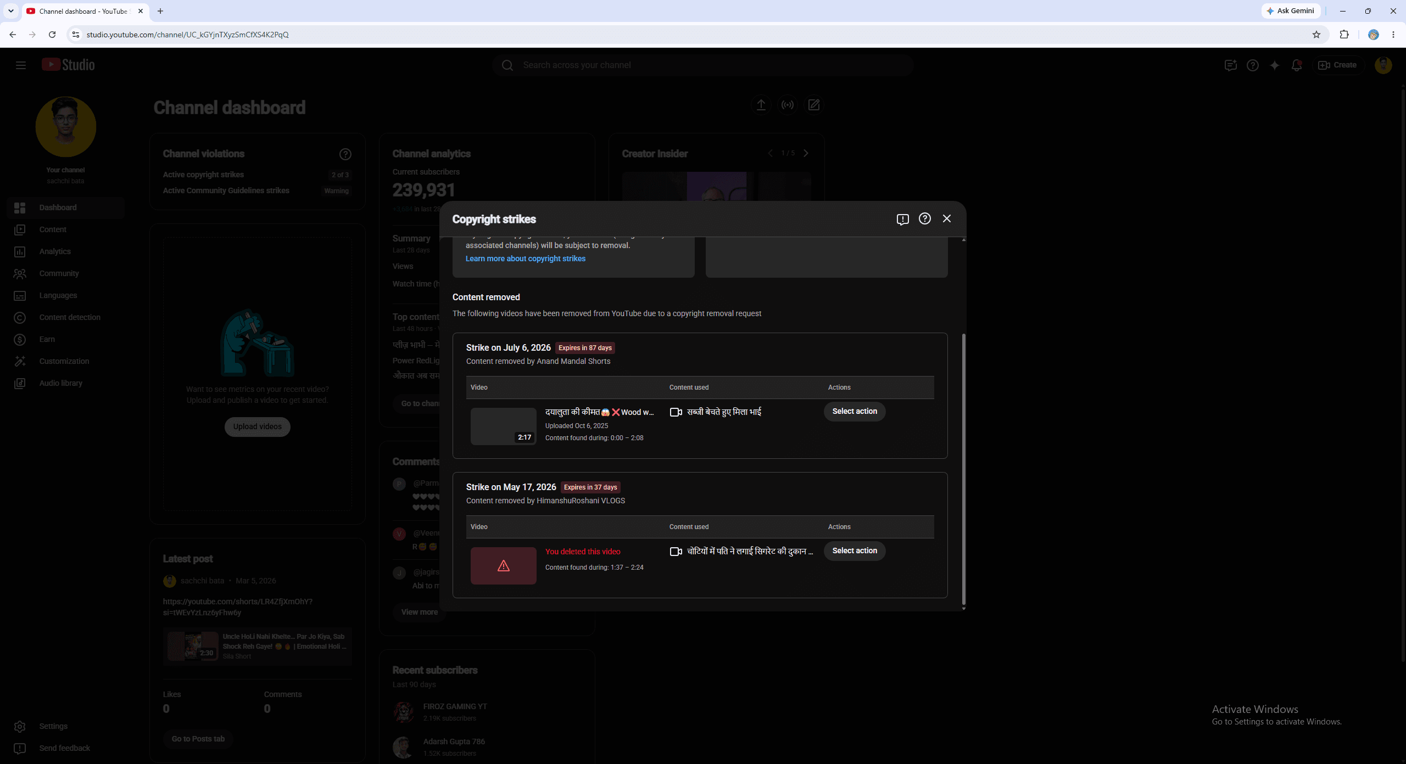View site information icon in address bar
The width and height of the screenshot is (1406, 764).
point(76,35)
